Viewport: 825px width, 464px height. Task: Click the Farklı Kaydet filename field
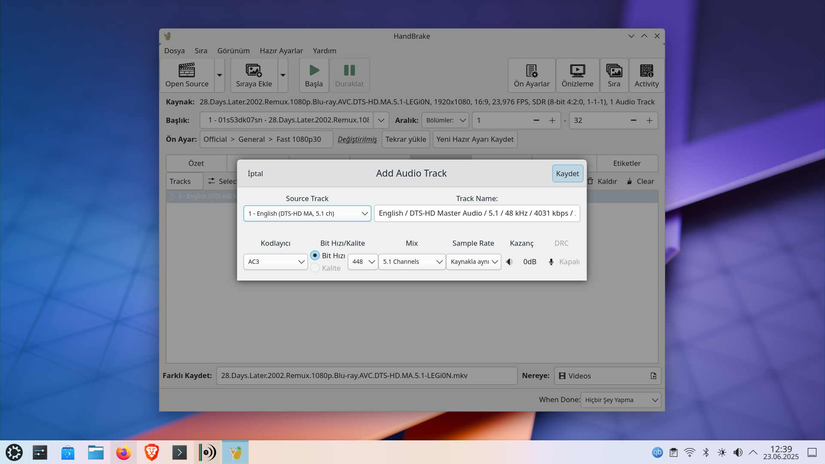pos(367,375)
